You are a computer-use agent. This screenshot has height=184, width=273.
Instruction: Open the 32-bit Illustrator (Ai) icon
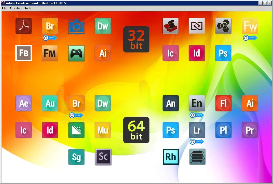[x=103, y=53]
